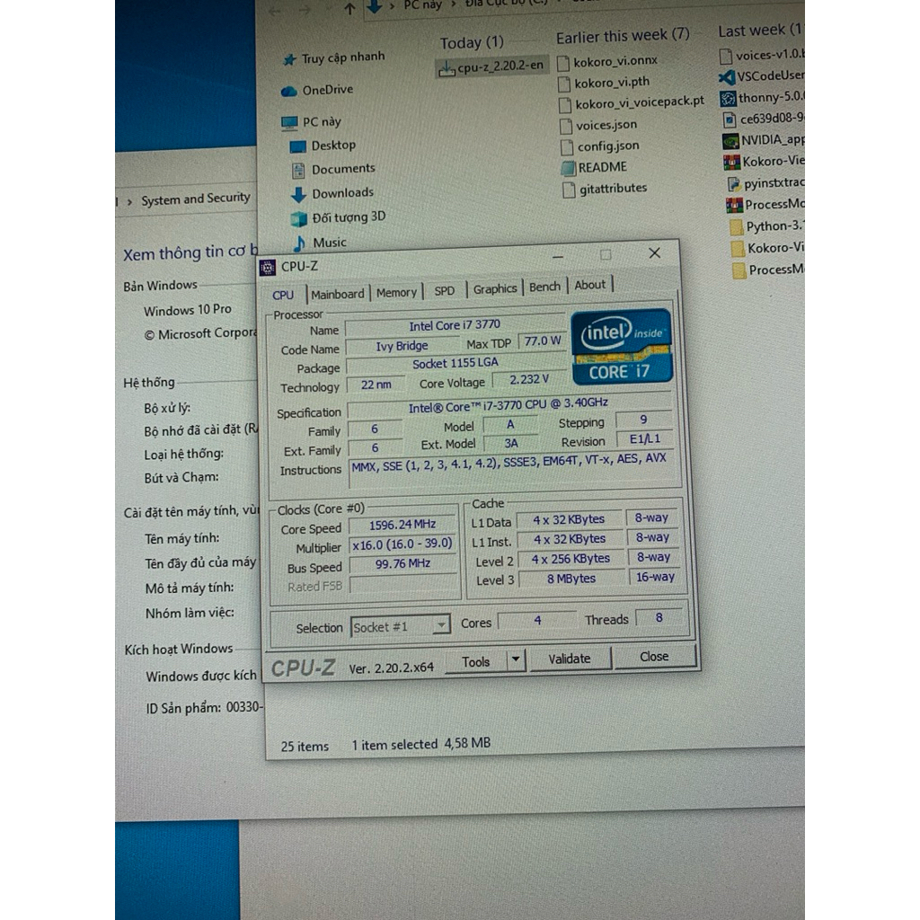Click the ce639d08 file icon

click(730, 119)
